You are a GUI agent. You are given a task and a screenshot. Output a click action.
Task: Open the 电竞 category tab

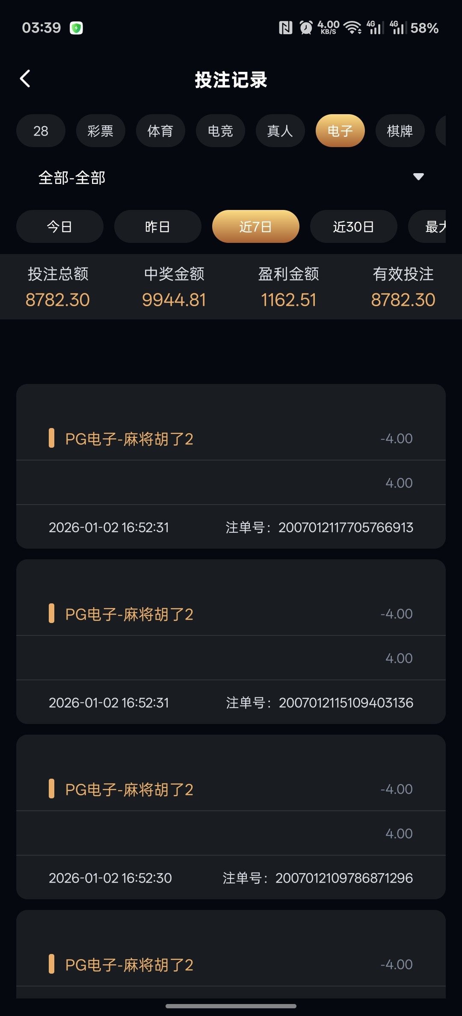pyautogui.click(x=220, y=131)
